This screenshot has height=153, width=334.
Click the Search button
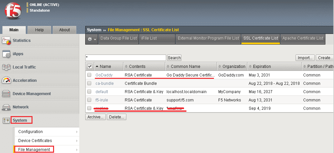click(x=174, y=58)
